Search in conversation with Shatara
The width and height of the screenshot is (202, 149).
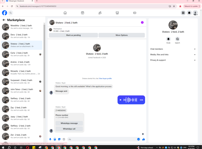tap(177, 39)
